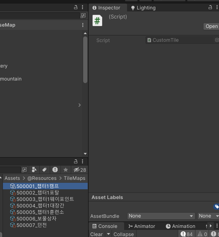Click the Hierarchy scroll up arrow

[85, 33]
